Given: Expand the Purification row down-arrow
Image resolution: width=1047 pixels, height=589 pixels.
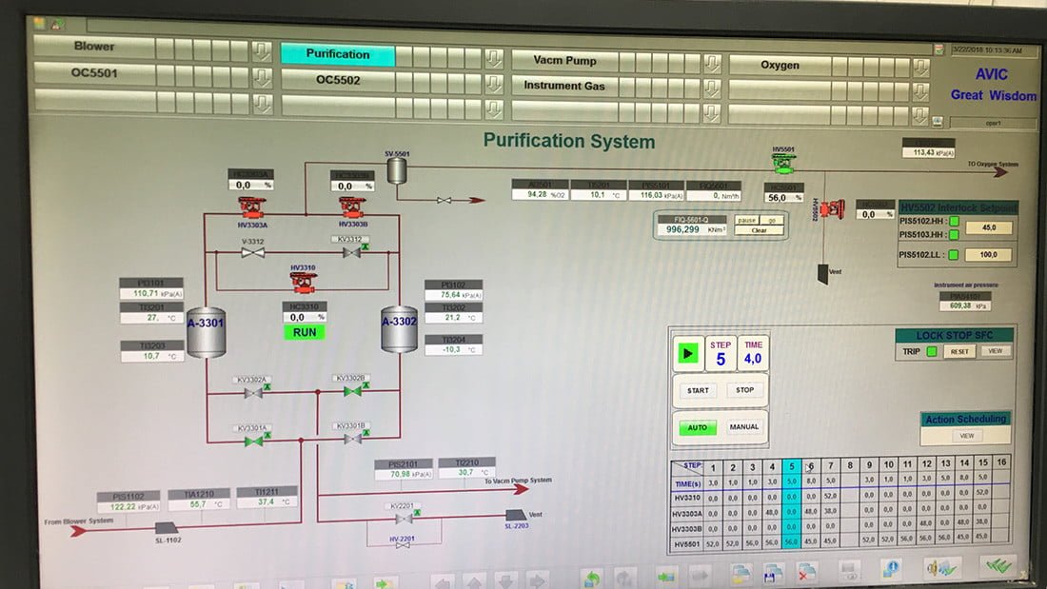Looking at the screenshot, I should tap(493, 59).
